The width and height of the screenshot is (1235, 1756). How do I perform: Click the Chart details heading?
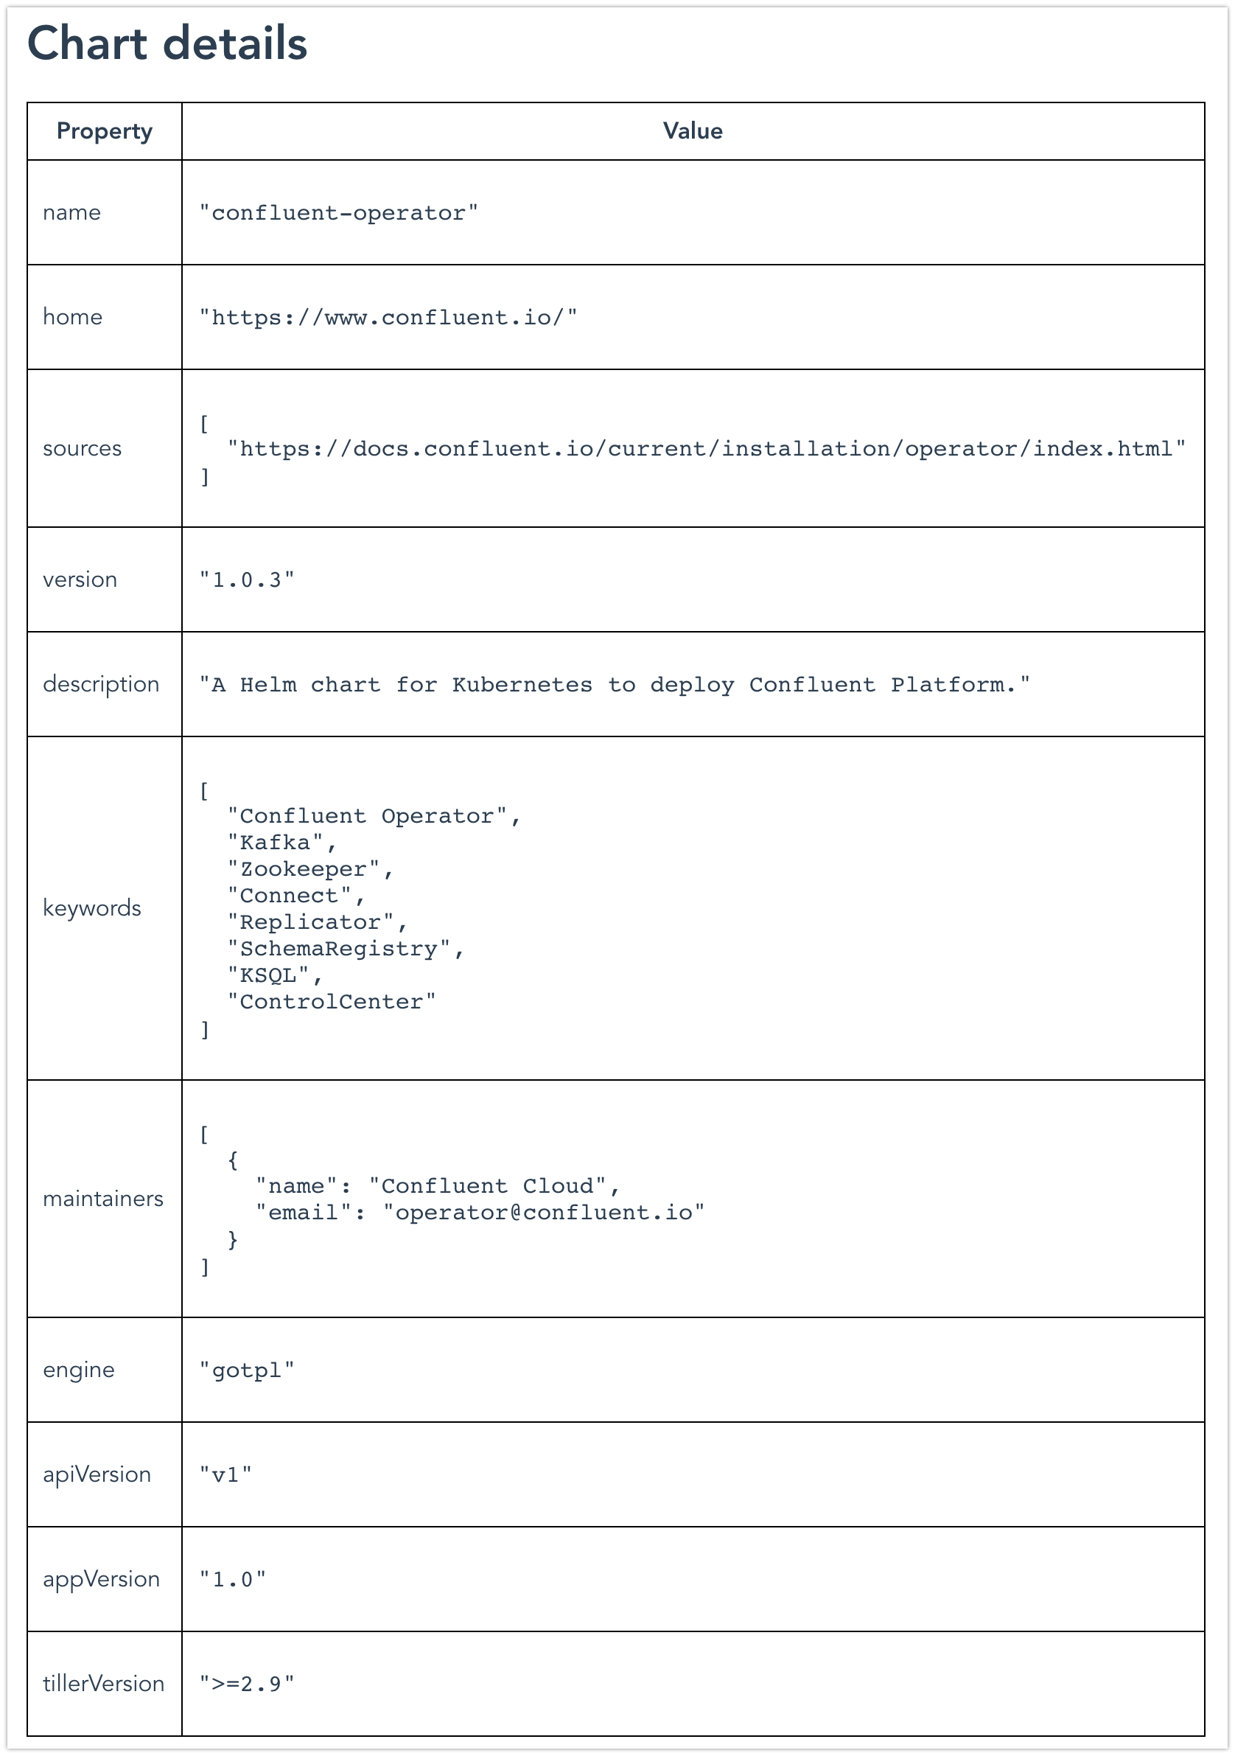coord(167,43)
